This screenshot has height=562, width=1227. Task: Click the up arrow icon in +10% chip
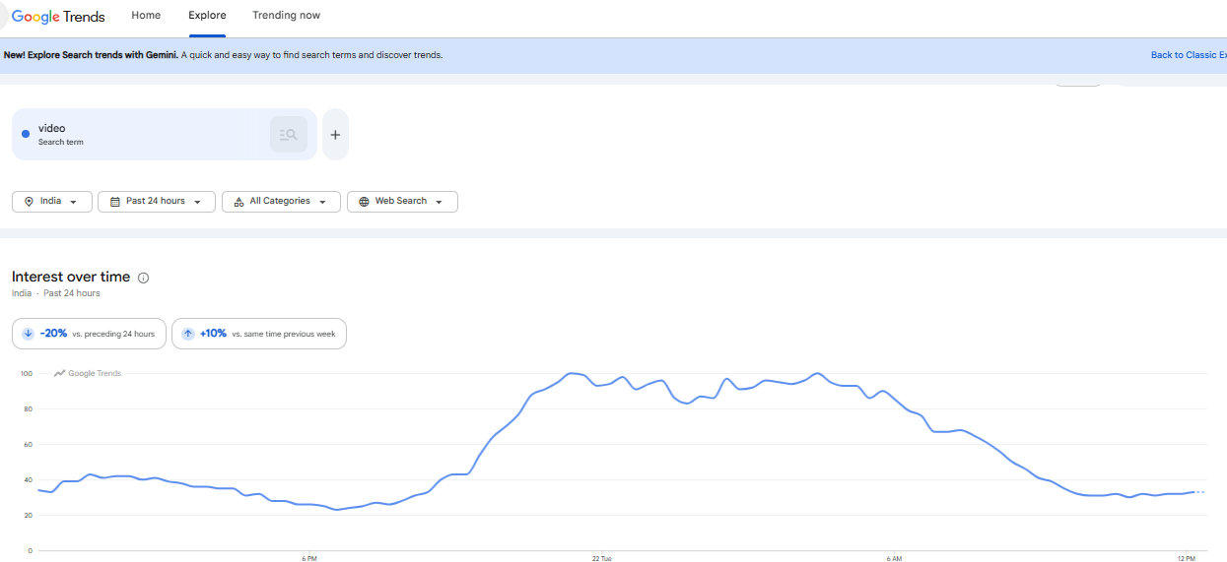(x=188, y=334)
